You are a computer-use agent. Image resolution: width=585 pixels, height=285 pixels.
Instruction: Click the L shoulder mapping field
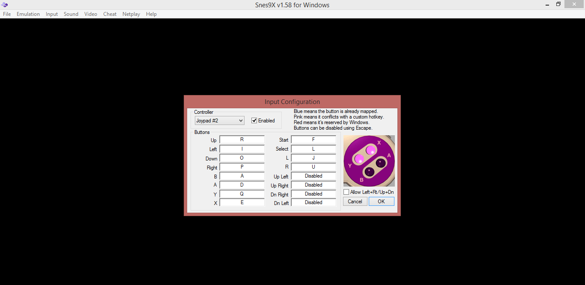[313, 158]
